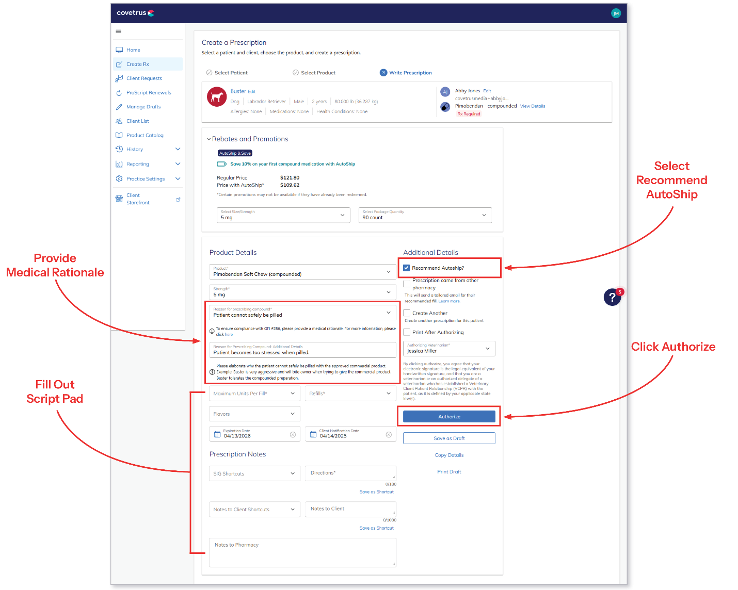Open the Product Catalog
This screenshot has width=738, height=590.
(x=146, y=135)
